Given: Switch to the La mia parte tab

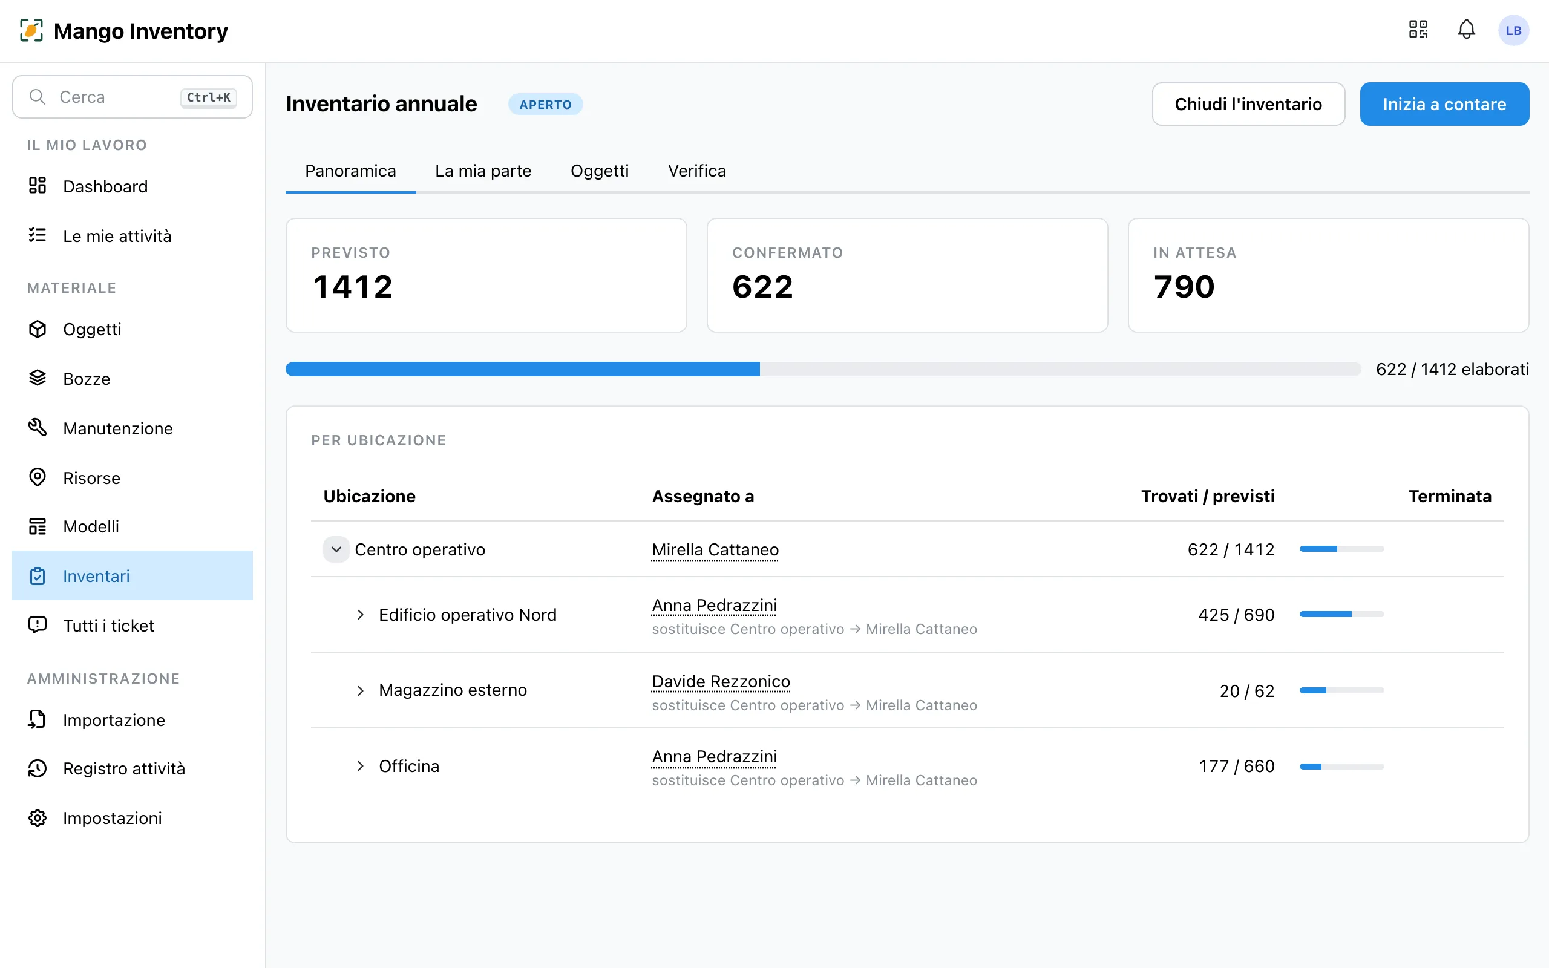Looking at the screenshot, I should pos(483,171).
